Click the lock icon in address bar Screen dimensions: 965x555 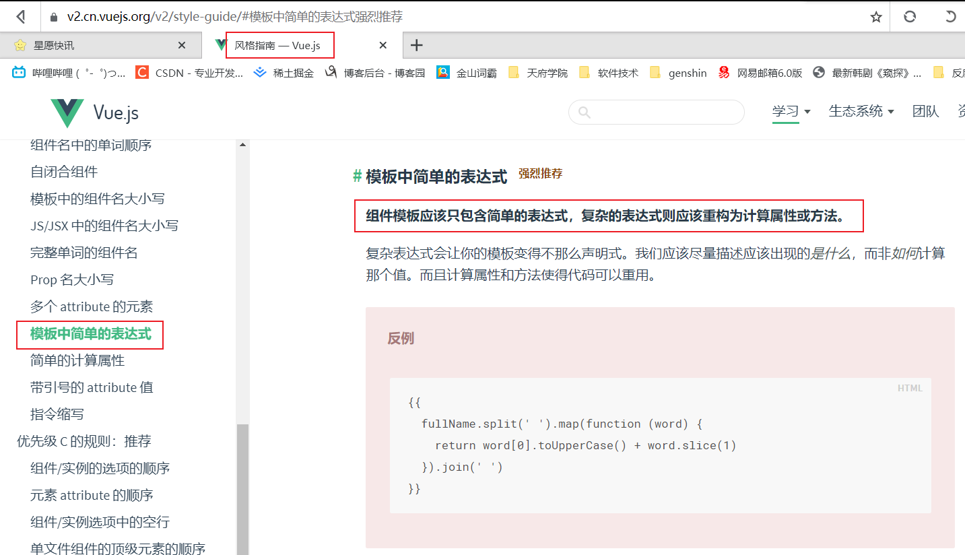(x=55, y=17)
